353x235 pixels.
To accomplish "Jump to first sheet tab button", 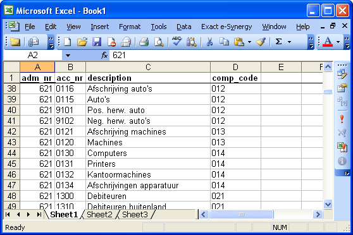I will [8, 215].
